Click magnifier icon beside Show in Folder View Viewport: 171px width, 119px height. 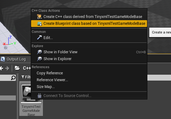tap(39, 52)
